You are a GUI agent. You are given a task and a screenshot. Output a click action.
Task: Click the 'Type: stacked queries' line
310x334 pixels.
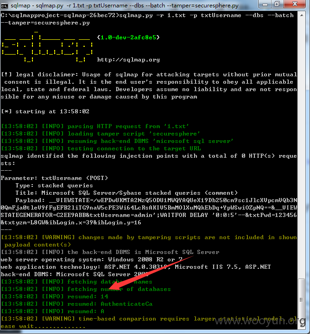tap(54, 186)
